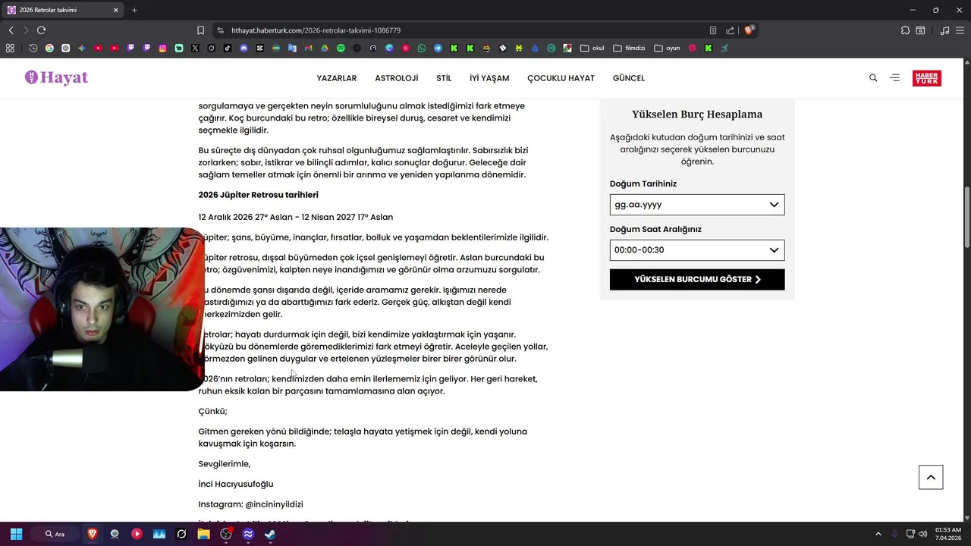Show hidden system tray icons chevron

[878, 534]
